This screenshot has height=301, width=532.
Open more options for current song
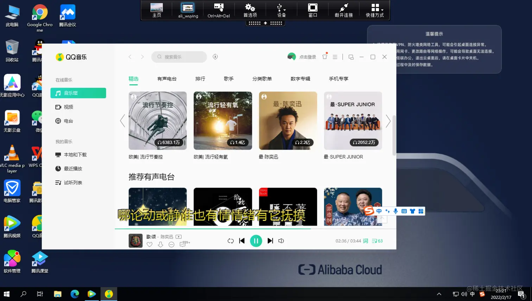click(x=171, y=245)
